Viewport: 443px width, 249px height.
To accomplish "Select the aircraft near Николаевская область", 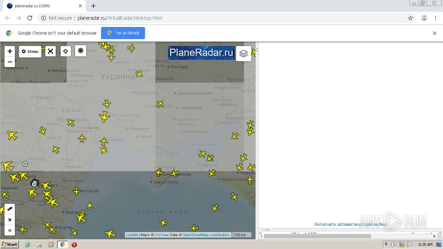I will pos(105,117).
